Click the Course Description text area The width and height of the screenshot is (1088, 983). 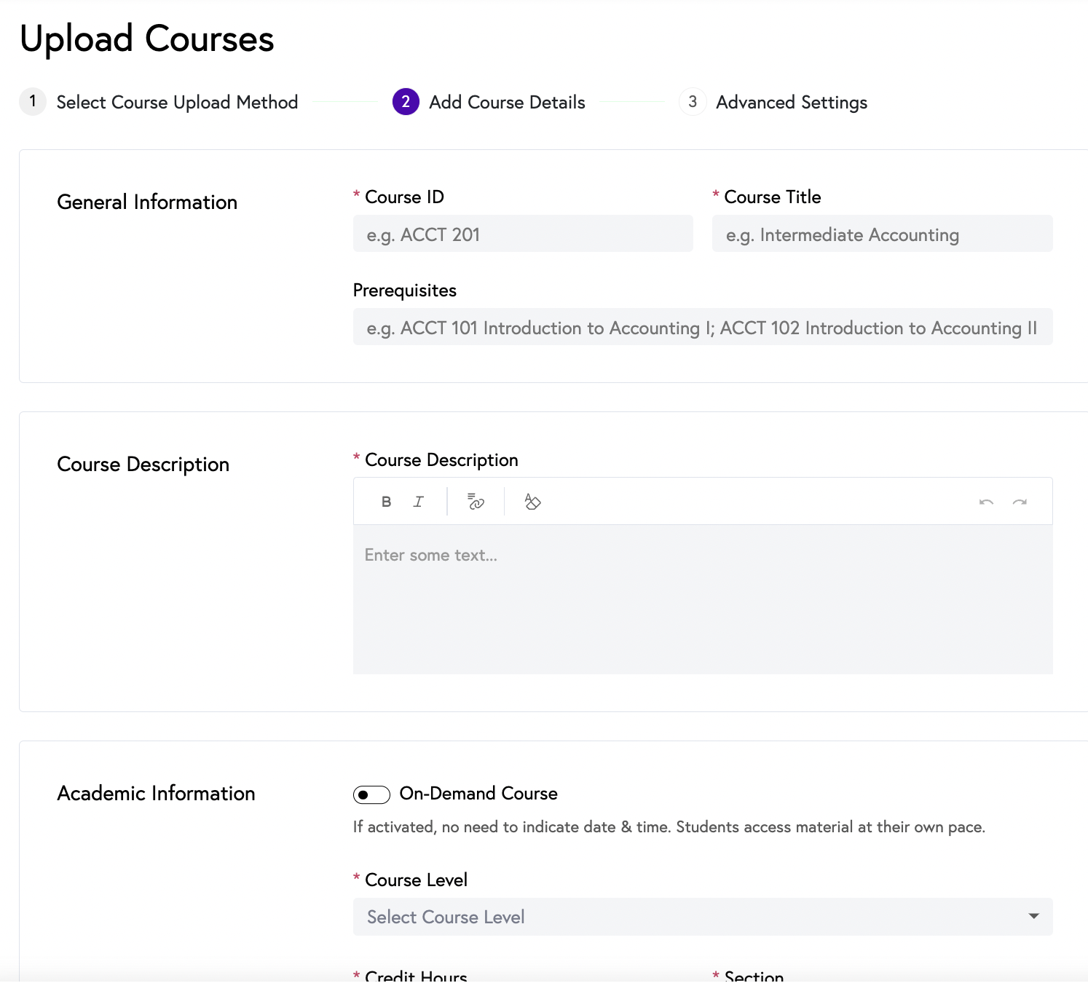point(703,599)
